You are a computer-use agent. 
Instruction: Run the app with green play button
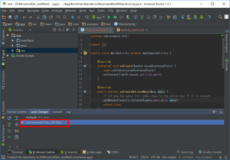tap(109, 17)
